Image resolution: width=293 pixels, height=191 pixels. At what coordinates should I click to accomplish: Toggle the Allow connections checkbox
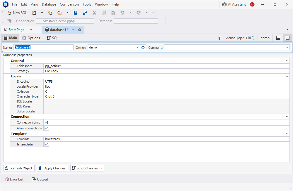point(47,128)
